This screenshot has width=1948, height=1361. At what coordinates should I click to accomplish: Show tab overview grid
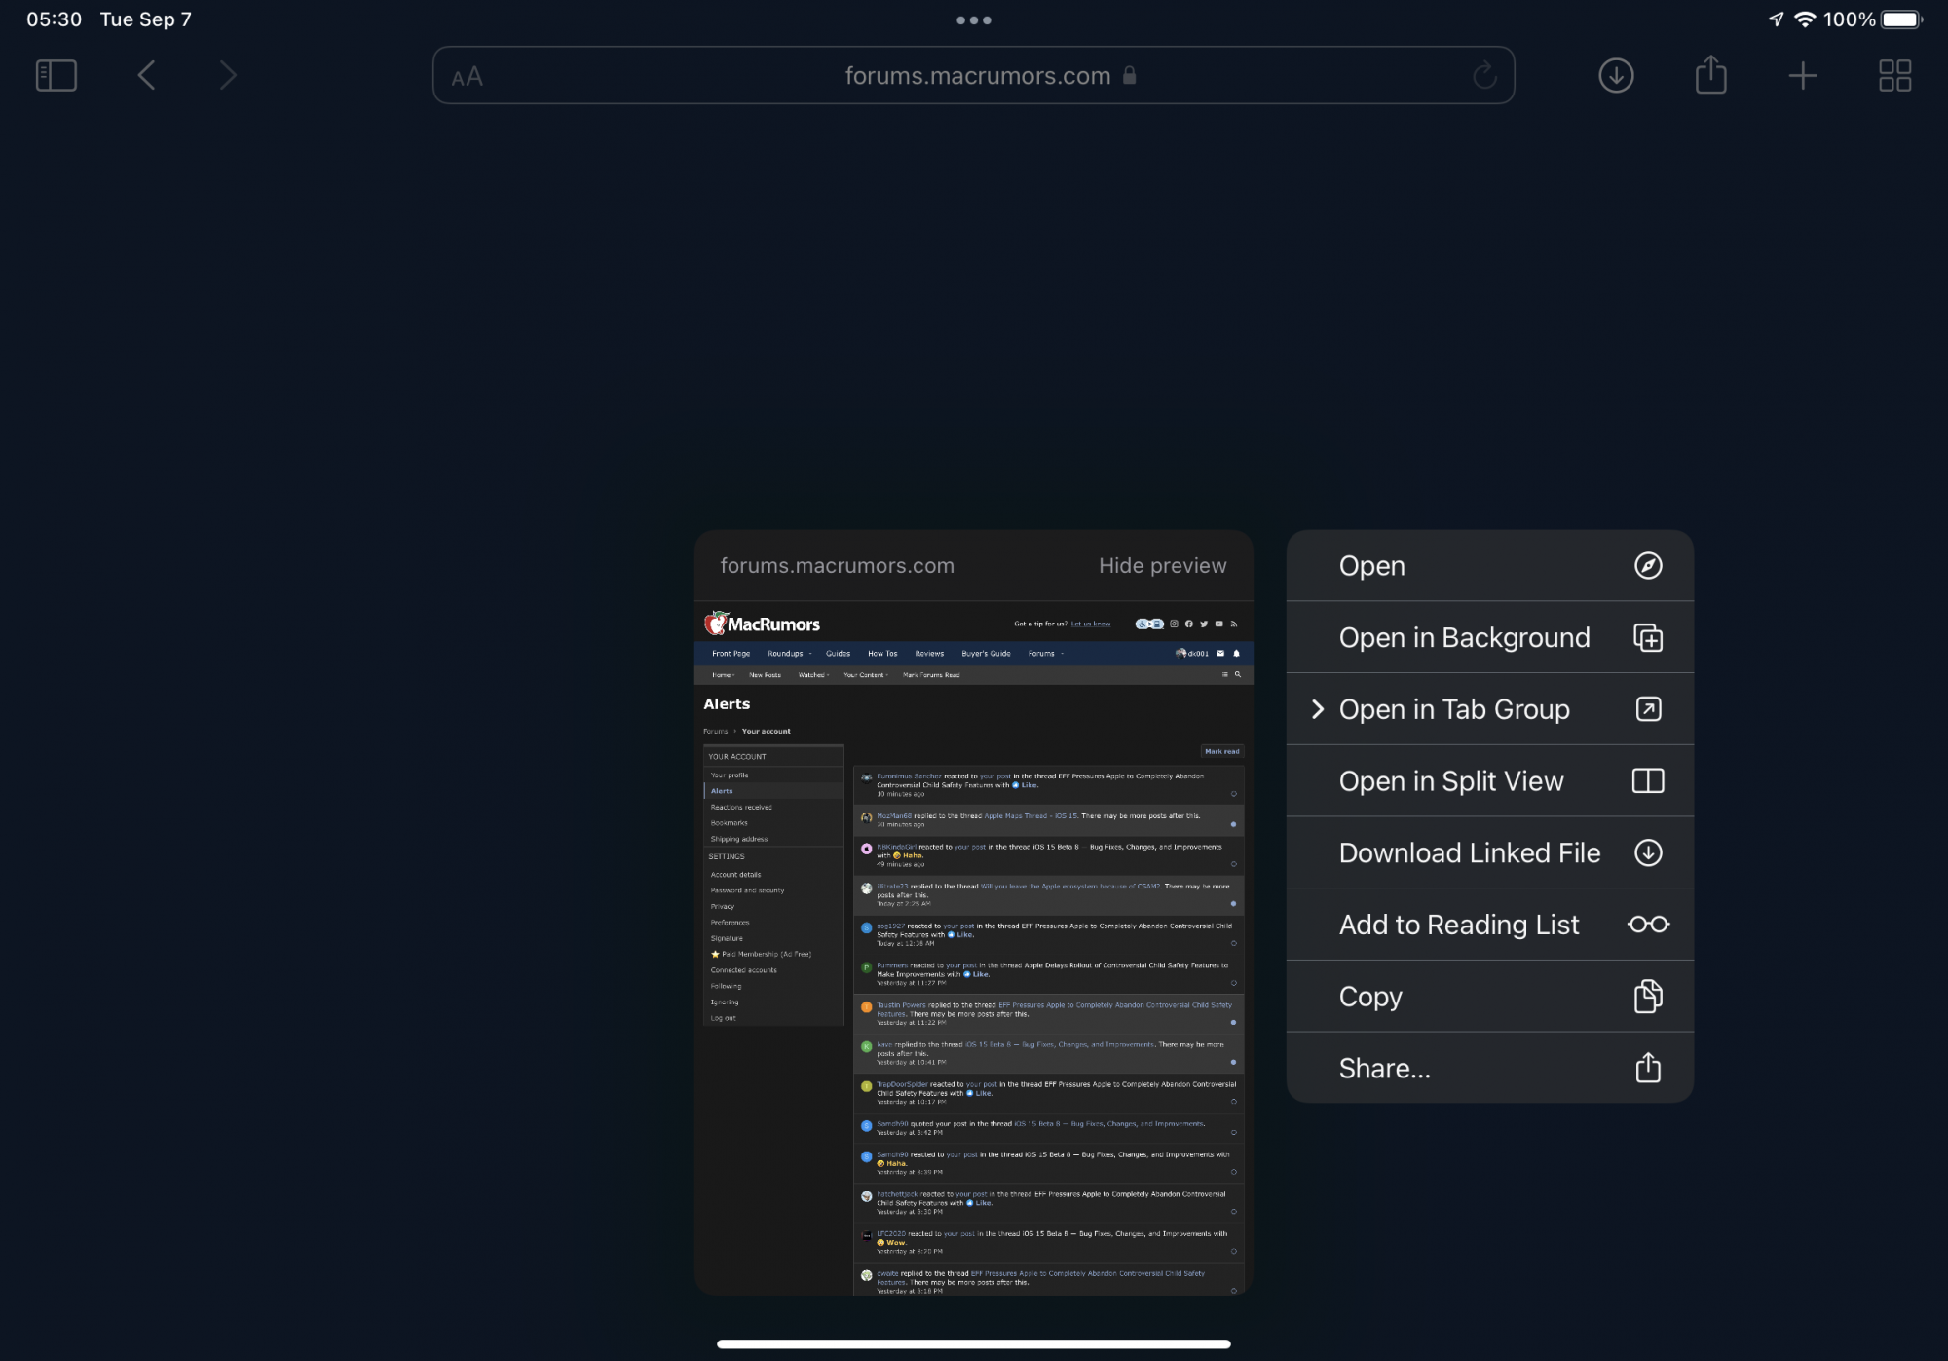pyautogui.click(x=1894, y=75)
